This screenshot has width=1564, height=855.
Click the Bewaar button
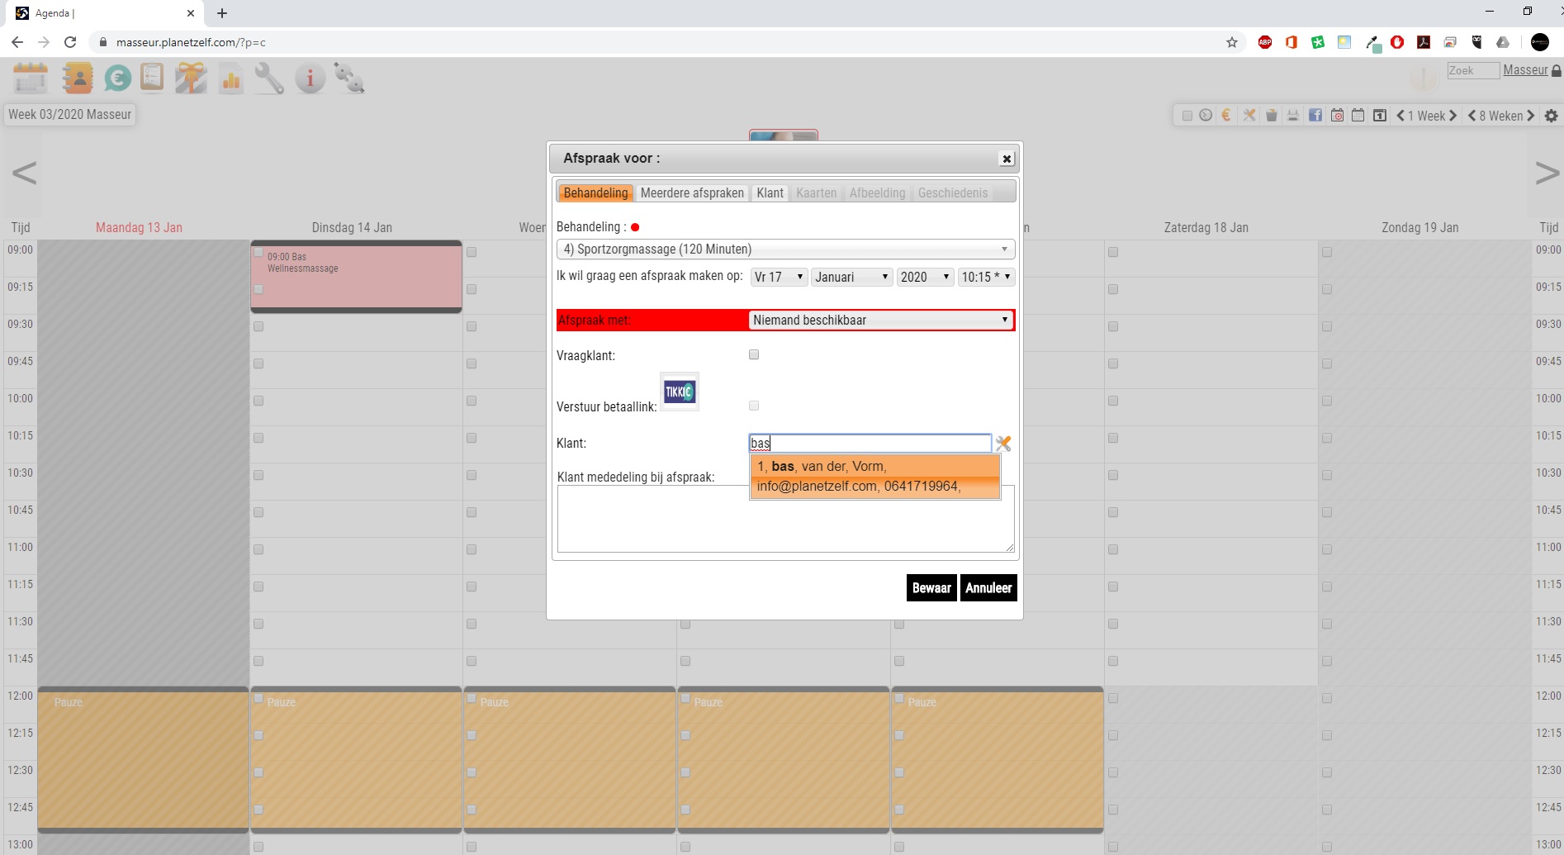pos(931,588)
